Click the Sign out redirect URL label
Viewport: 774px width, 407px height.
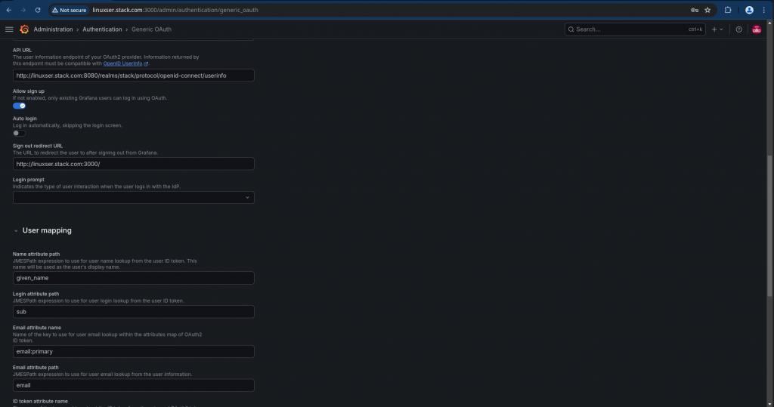click(x=38, y=146)
